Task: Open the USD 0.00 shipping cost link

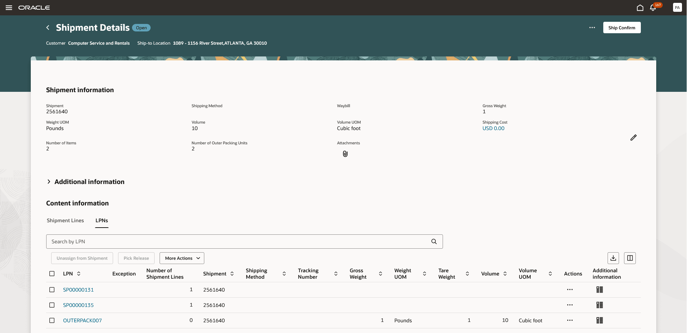Action: (493, 128)
